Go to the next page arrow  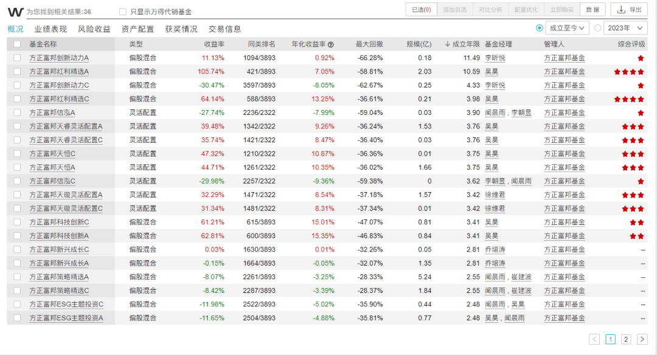(x=642, y=339)
